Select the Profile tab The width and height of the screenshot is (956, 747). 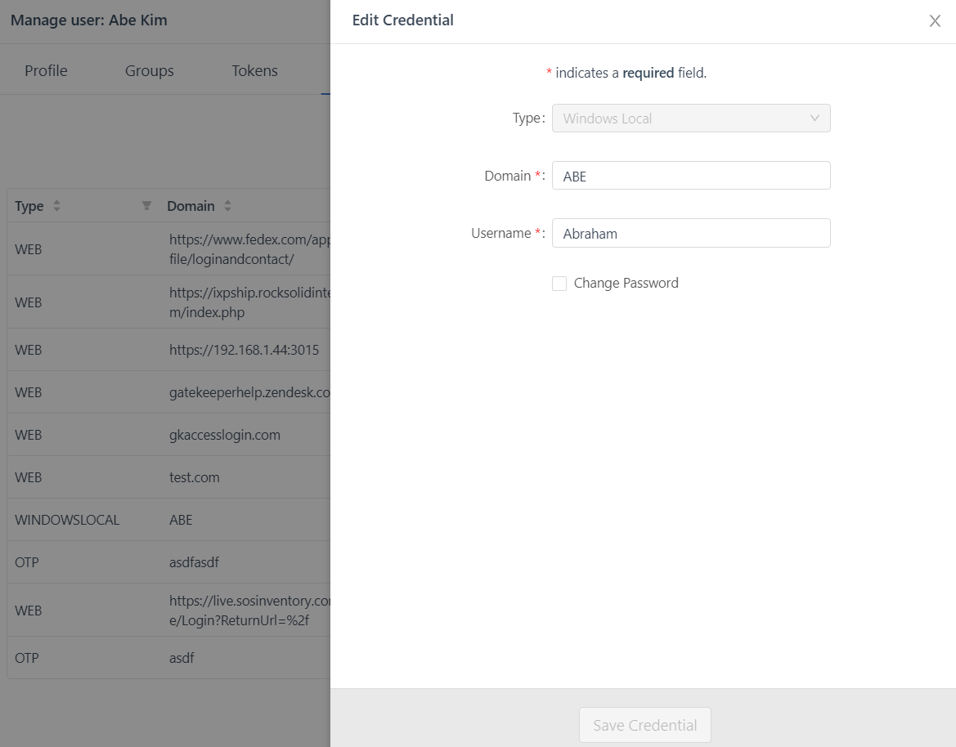click(45, 71)
